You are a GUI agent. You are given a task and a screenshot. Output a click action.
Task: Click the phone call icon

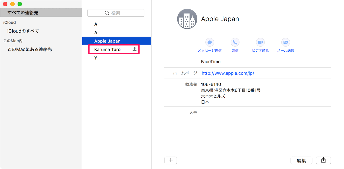pyautogui.click(x=235, y=42)
